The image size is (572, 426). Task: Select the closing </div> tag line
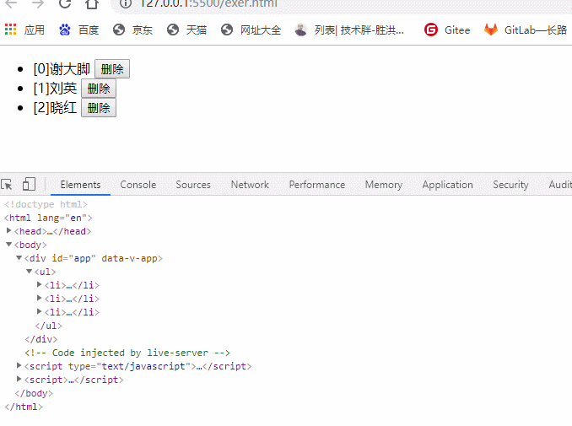click(40, 339)
